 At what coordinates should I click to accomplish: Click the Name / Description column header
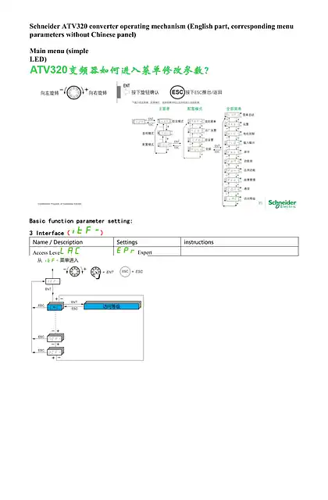click(x=58, y=242)
